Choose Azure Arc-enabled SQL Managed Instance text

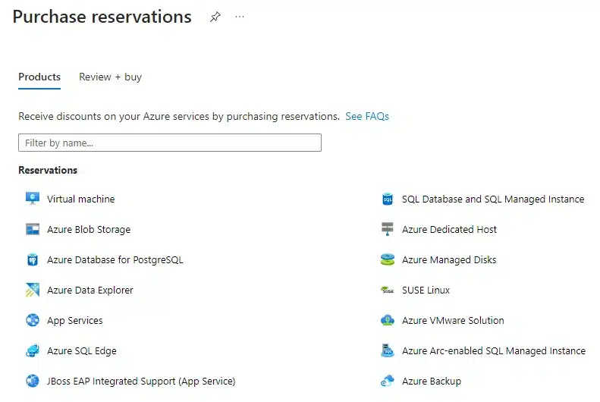tap(494, 350)
